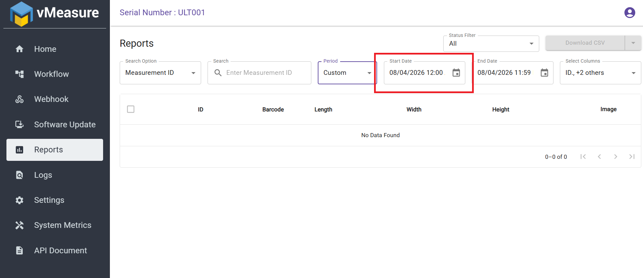Click the Length column header

coord(323,109)
